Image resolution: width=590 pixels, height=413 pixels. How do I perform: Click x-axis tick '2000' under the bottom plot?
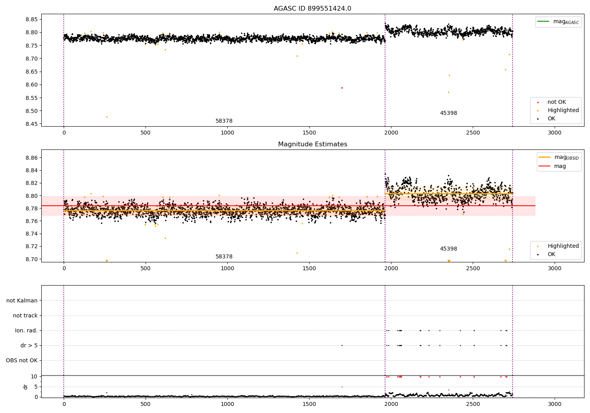[x=391, y=404]
